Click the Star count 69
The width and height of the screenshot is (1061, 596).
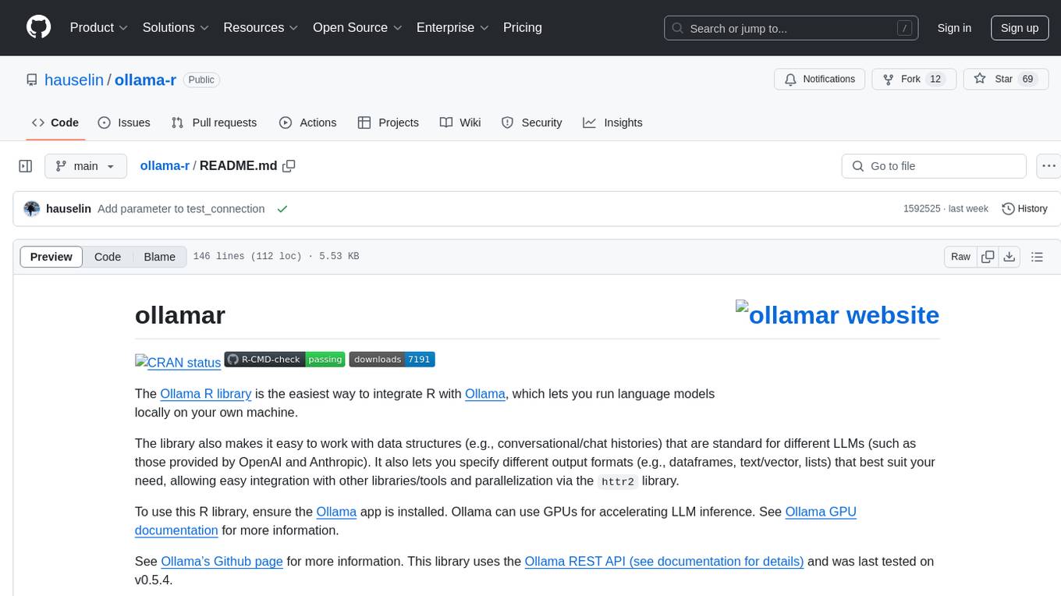(x=1027, y=80)
